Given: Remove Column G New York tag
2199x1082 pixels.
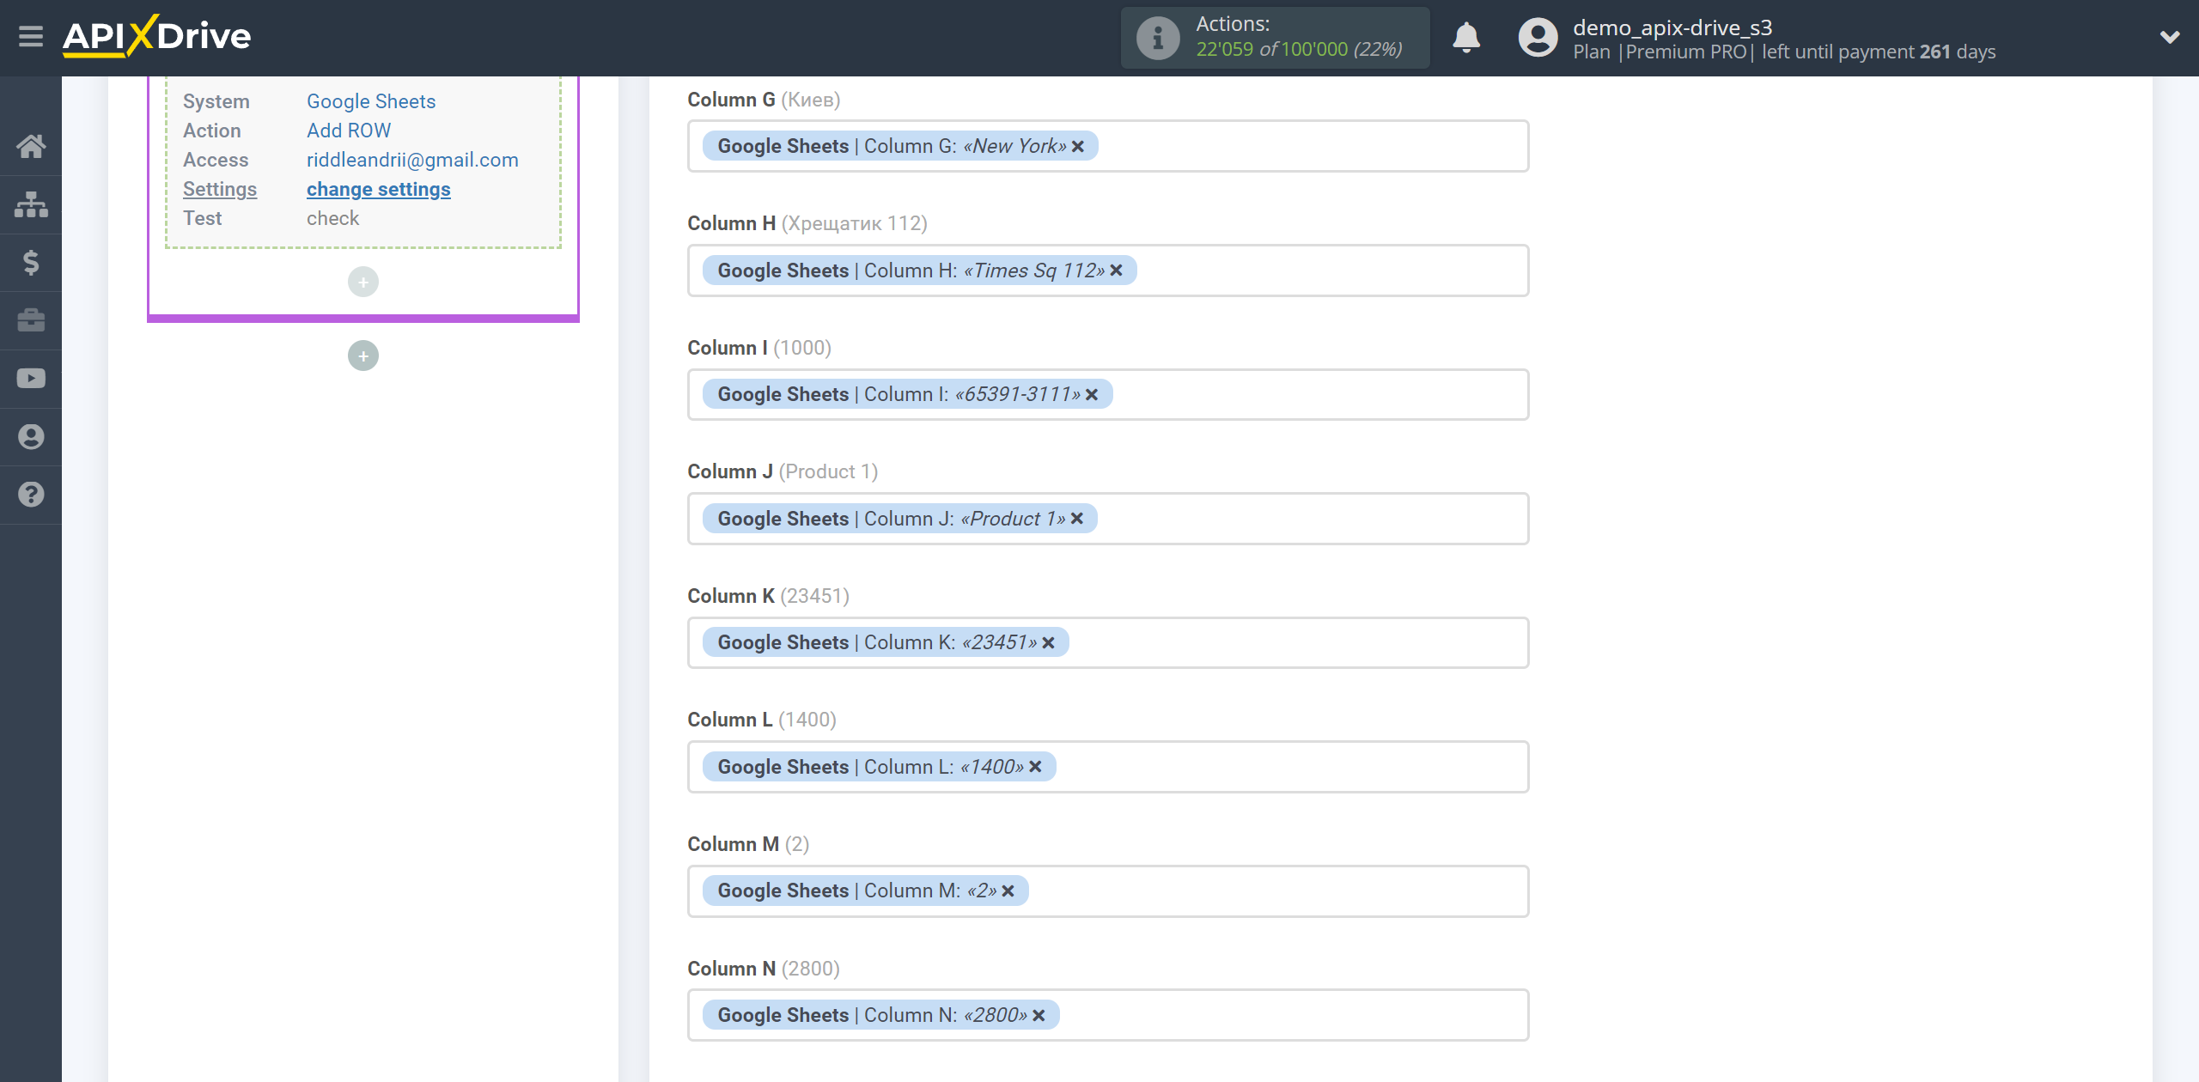Looking at the screenshot, I should pyautogui.click(x=1078, y=147).
